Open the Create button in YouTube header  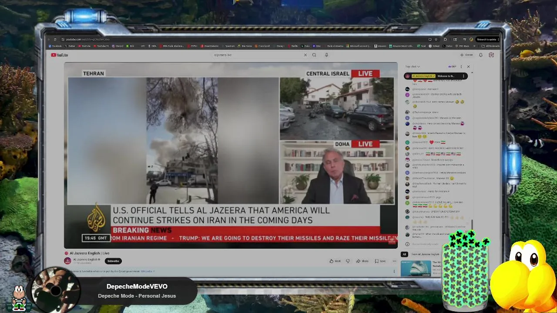tap(466, 55)
